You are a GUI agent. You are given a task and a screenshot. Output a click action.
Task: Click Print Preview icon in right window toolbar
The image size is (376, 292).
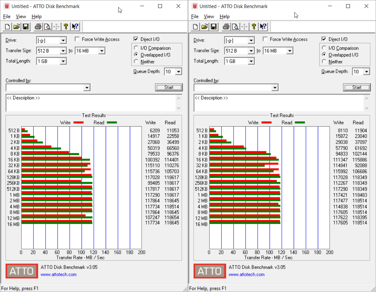235,27
